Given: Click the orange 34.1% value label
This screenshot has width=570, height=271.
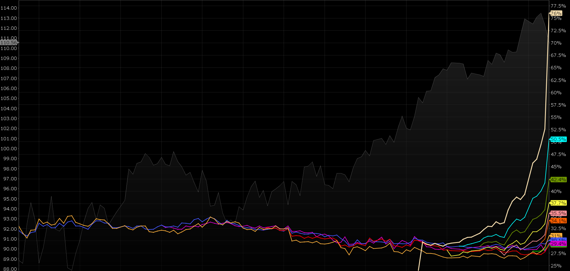Looking at the screenshot, I should tap(558, 221).
